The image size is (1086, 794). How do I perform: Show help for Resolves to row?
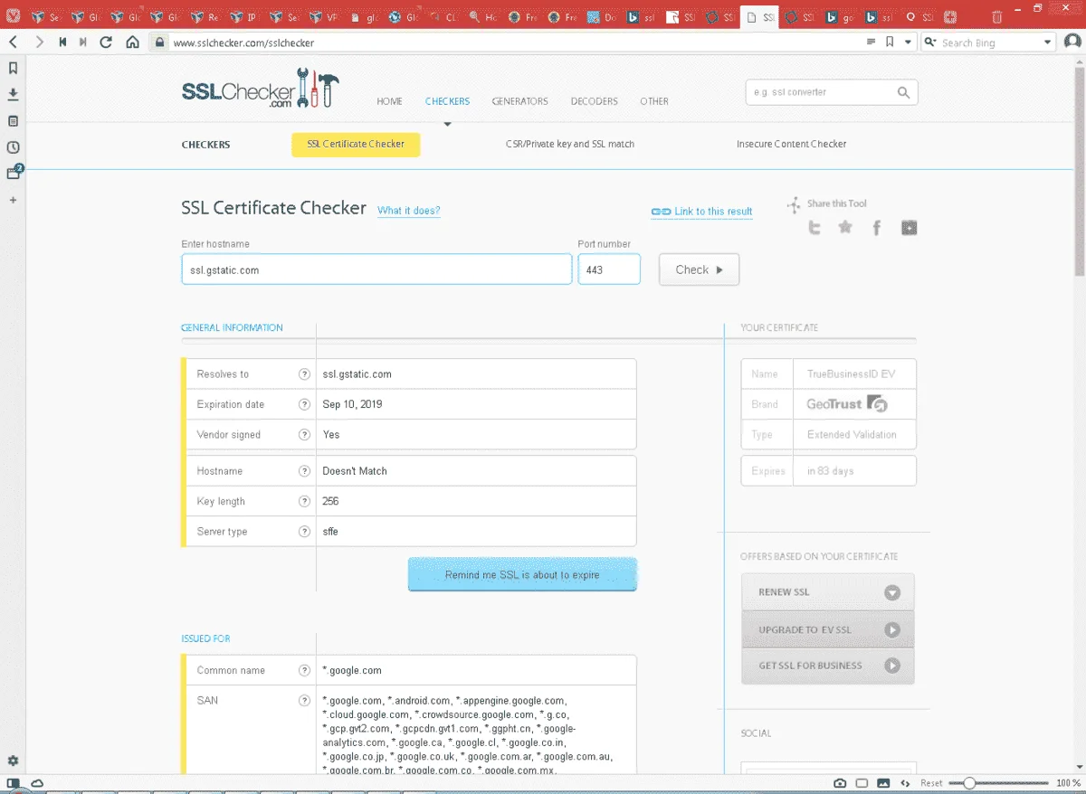tap(304, 374)
